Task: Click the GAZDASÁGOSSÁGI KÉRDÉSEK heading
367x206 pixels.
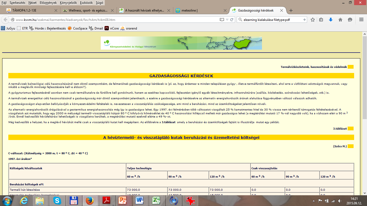Action: click(181, 76)
